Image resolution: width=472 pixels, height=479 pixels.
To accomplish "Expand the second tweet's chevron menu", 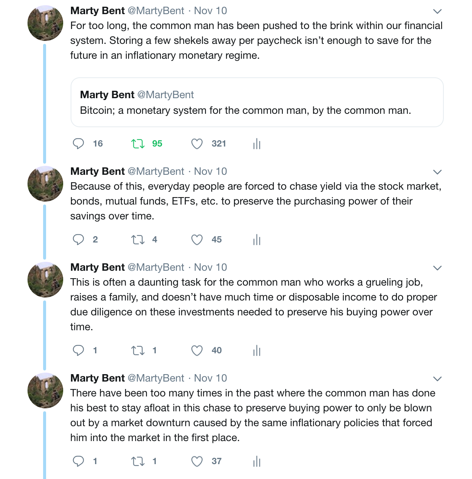I will click(437, 172).
